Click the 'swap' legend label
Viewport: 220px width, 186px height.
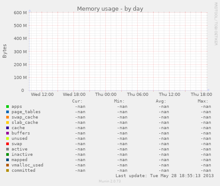coord(17,144)
